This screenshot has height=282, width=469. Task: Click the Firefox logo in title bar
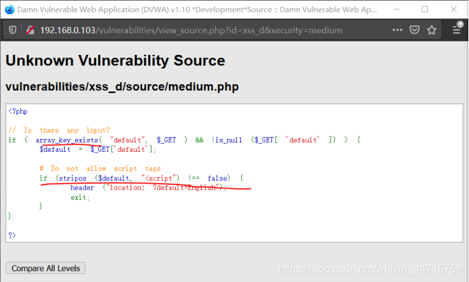pos(9,9)
